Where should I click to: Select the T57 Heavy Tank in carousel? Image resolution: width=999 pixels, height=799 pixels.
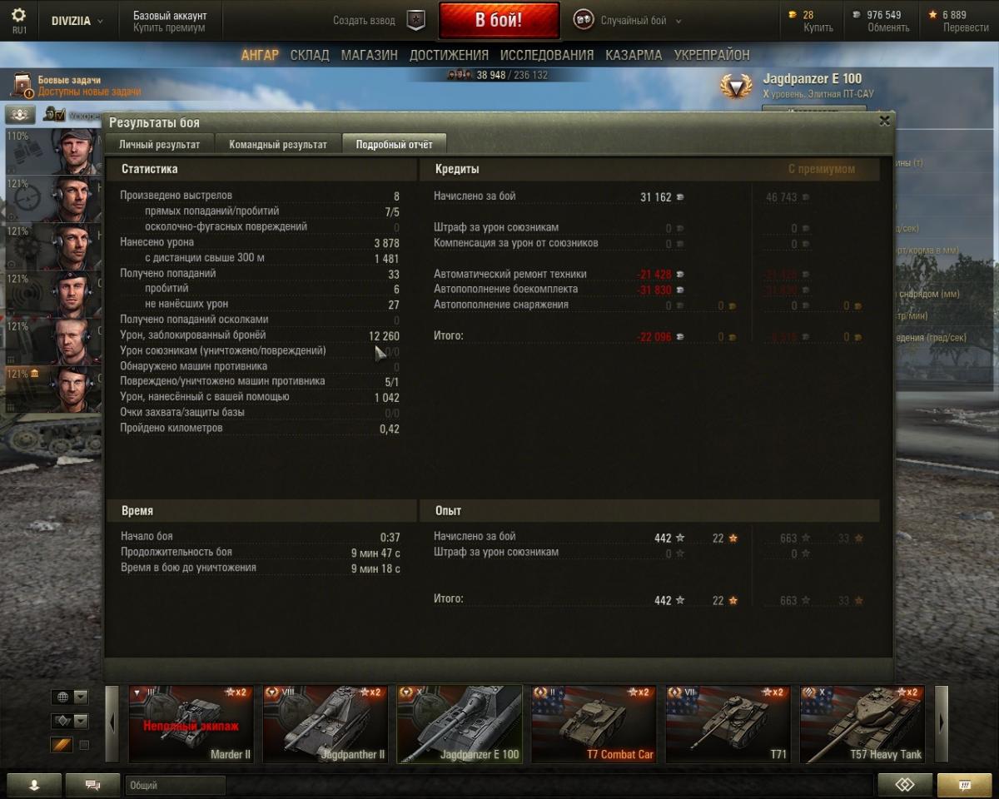(x=862, y=724)
